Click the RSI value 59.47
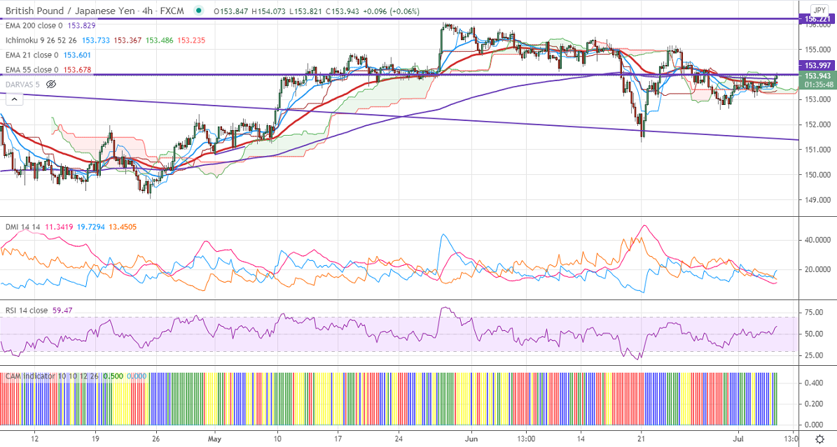Image resolution: width=837 pixels, height=447 pixels. click(62, 310)
